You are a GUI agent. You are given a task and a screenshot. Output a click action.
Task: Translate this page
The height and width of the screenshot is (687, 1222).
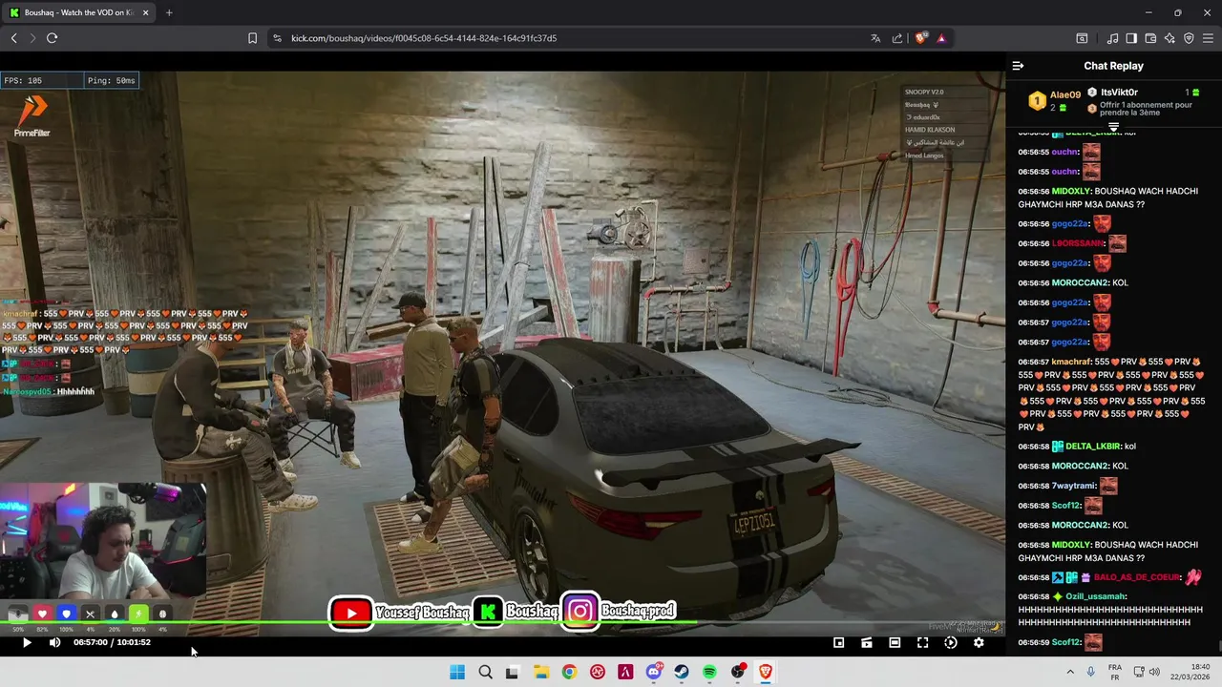875,38
